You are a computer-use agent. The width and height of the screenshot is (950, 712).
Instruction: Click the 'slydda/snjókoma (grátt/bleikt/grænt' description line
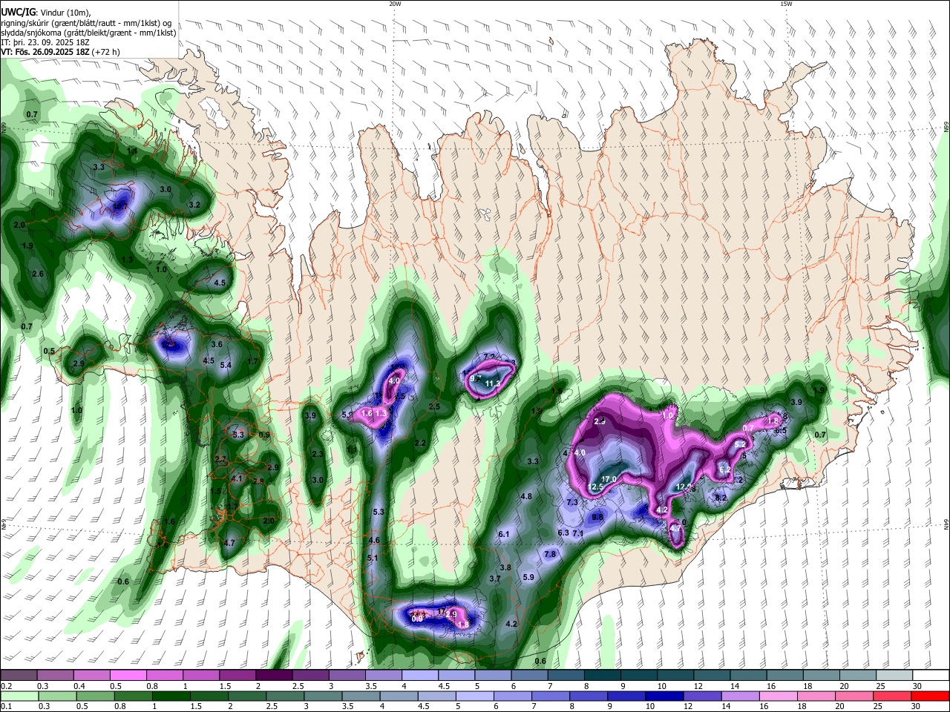(88, 32)
